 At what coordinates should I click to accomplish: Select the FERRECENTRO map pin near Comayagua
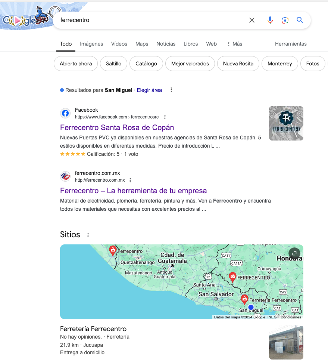[x=232, y=277]
